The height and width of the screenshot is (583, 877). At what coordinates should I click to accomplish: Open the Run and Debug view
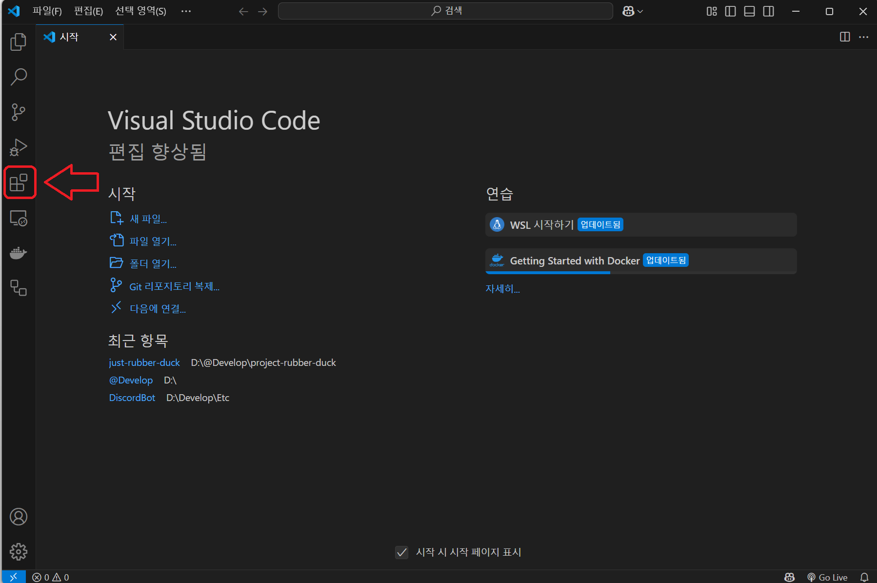[x=19, y=147]
